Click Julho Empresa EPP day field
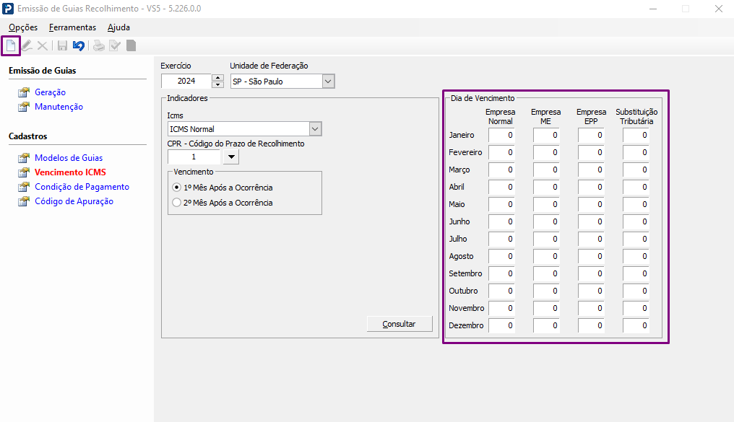The height and width of the screenshot is (422, 734). [591, 239]
